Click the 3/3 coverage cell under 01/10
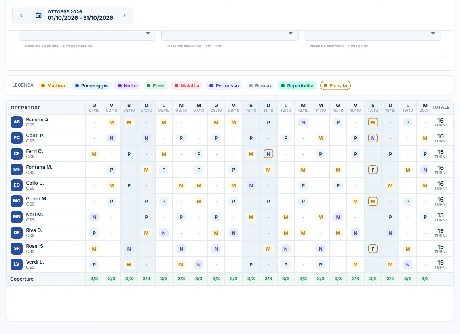 (x=94, y=279)
